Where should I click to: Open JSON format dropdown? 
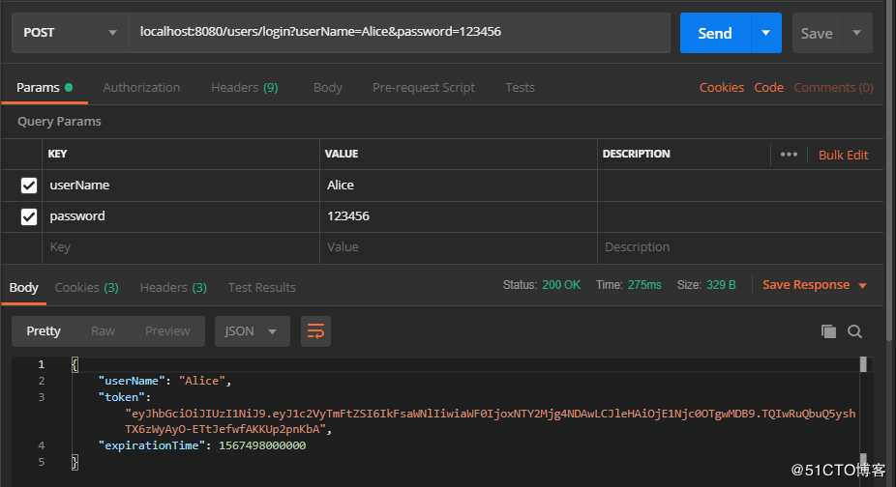click(x=252, y=331)
